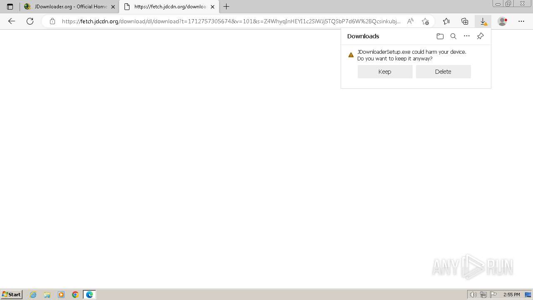Open more options in Downloads panel
Screen dimensions: 533x300
(x=467, y=36)
